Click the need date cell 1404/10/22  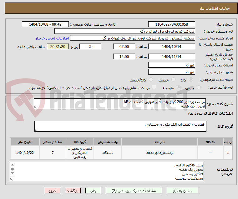click(25, 153)
